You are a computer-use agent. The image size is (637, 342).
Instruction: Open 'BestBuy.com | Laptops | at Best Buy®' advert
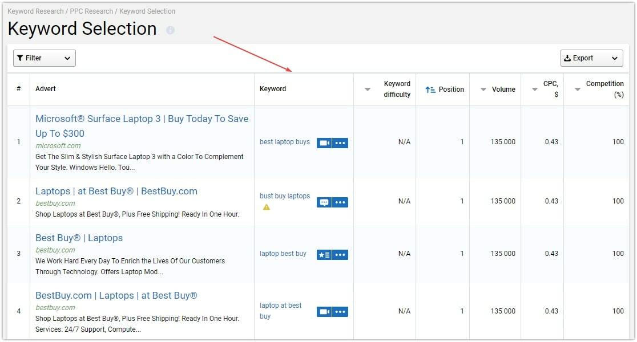(116, 295)
